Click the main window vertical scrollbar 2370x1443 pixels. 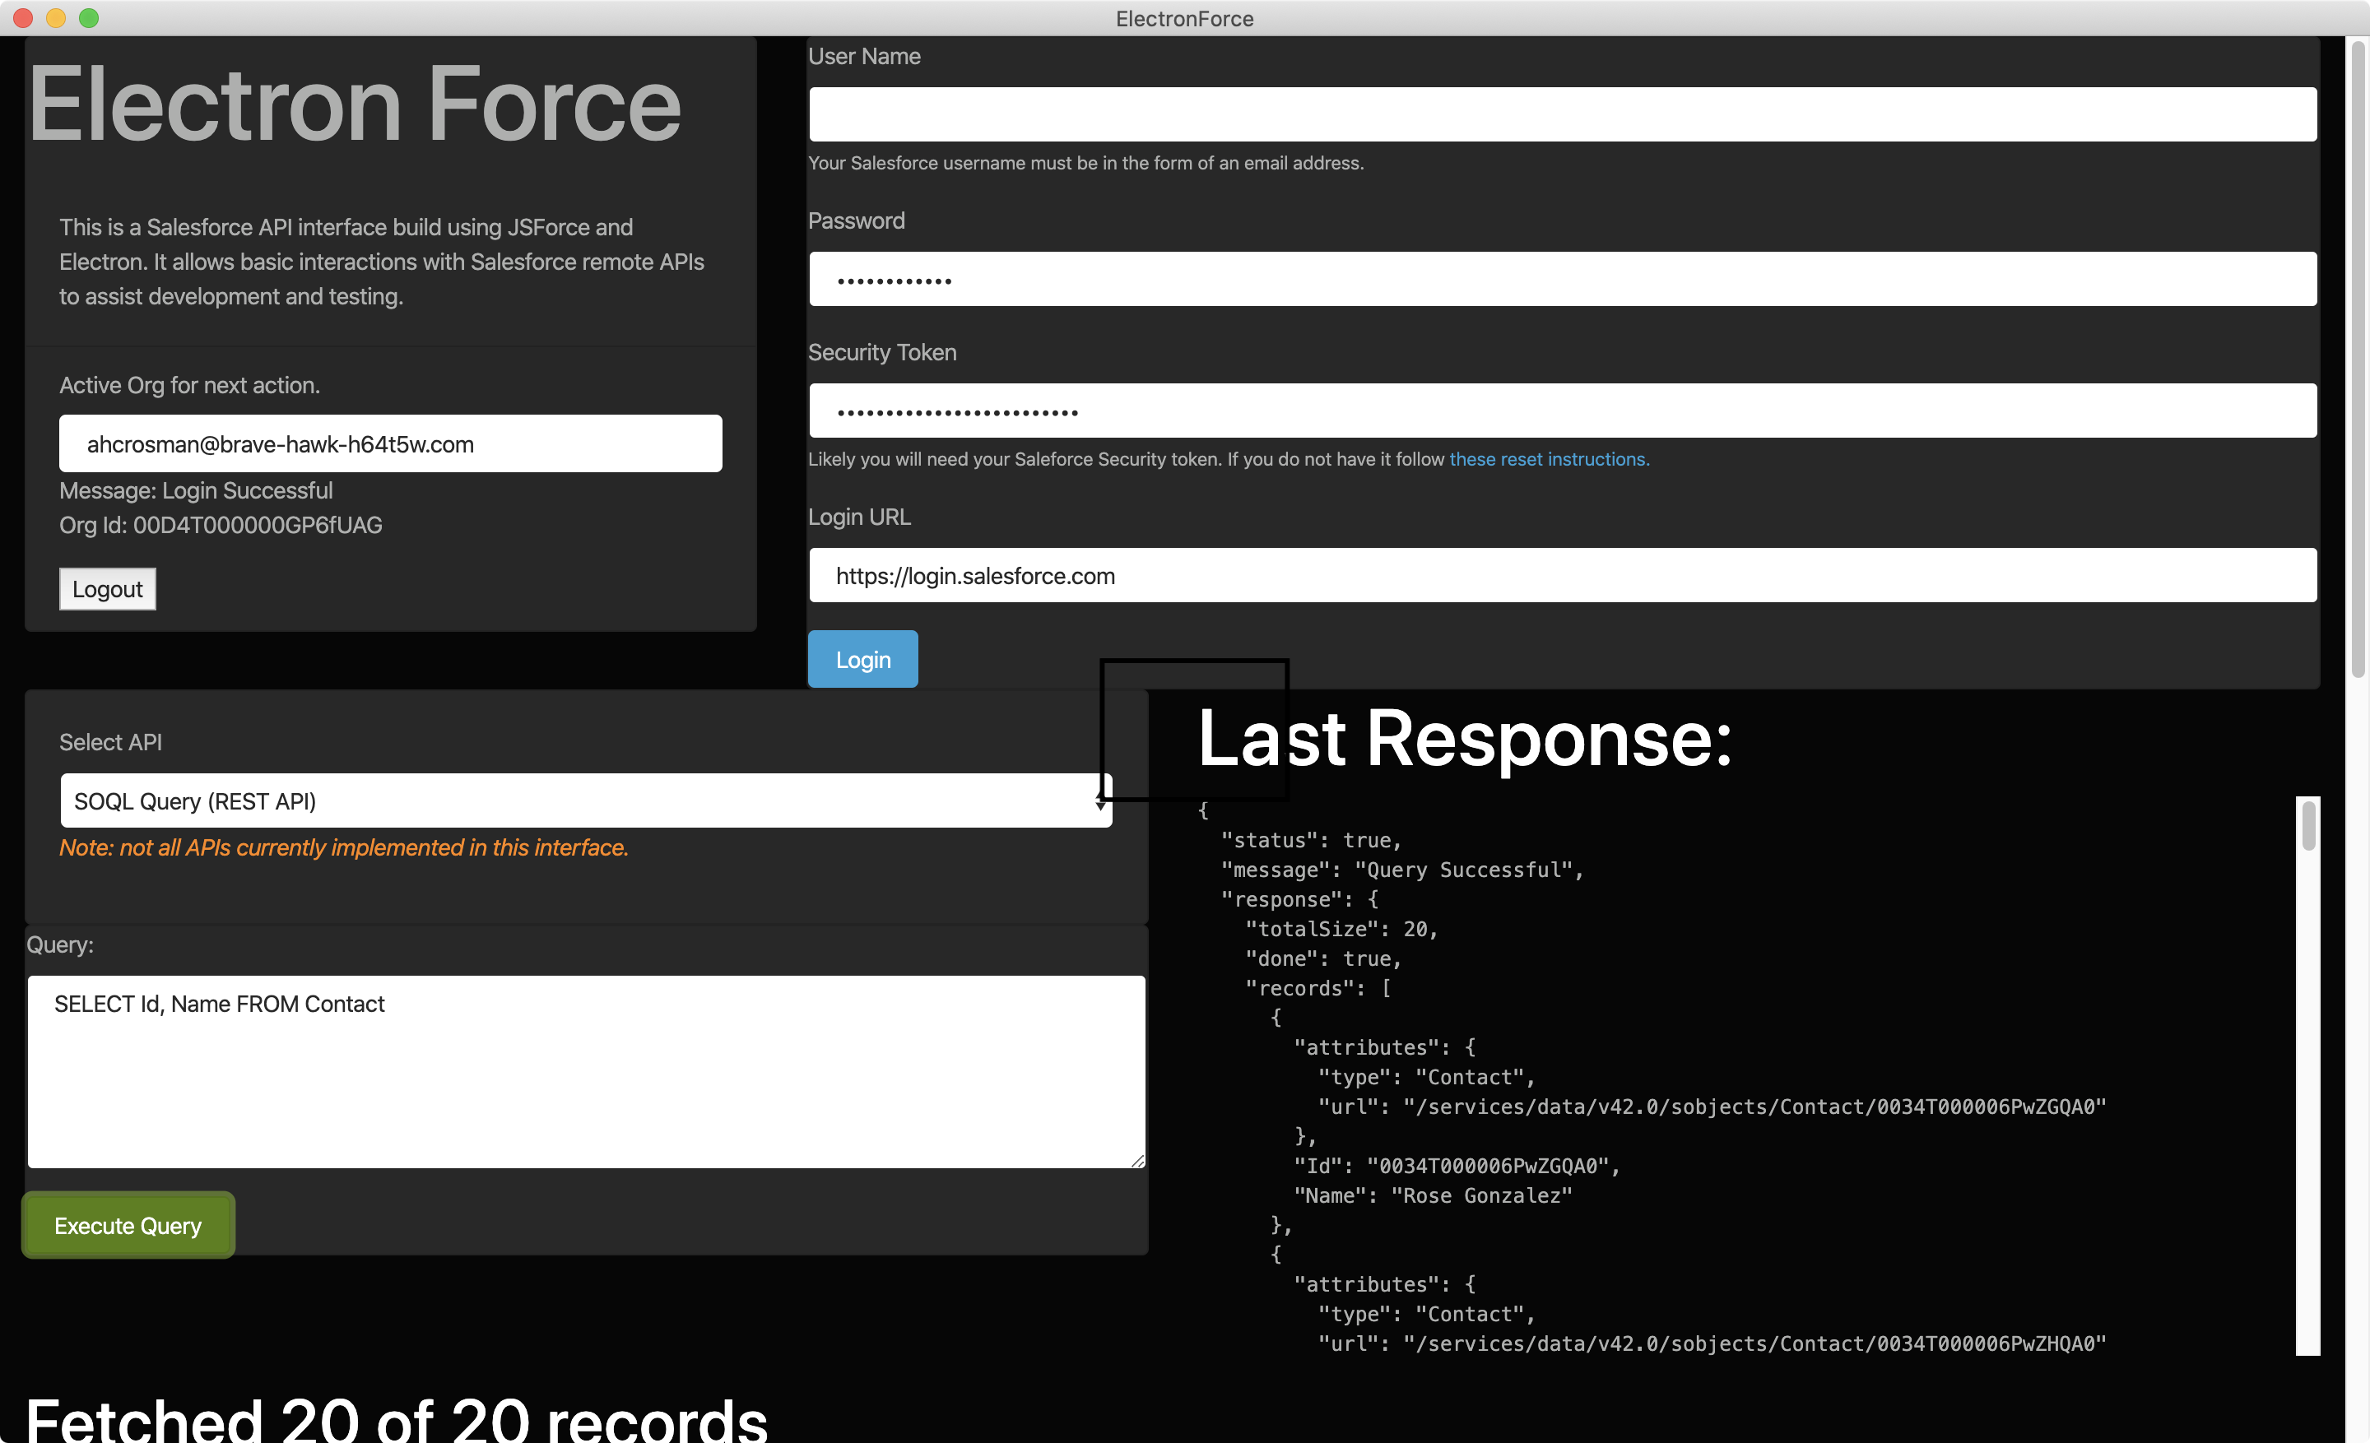click(x=2358, y=360)
